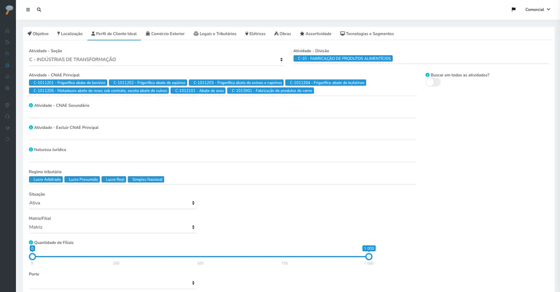The width and height of the screenshot is (560, 292).
Task: Open help question mark sidebar icon
Action: 7,105
